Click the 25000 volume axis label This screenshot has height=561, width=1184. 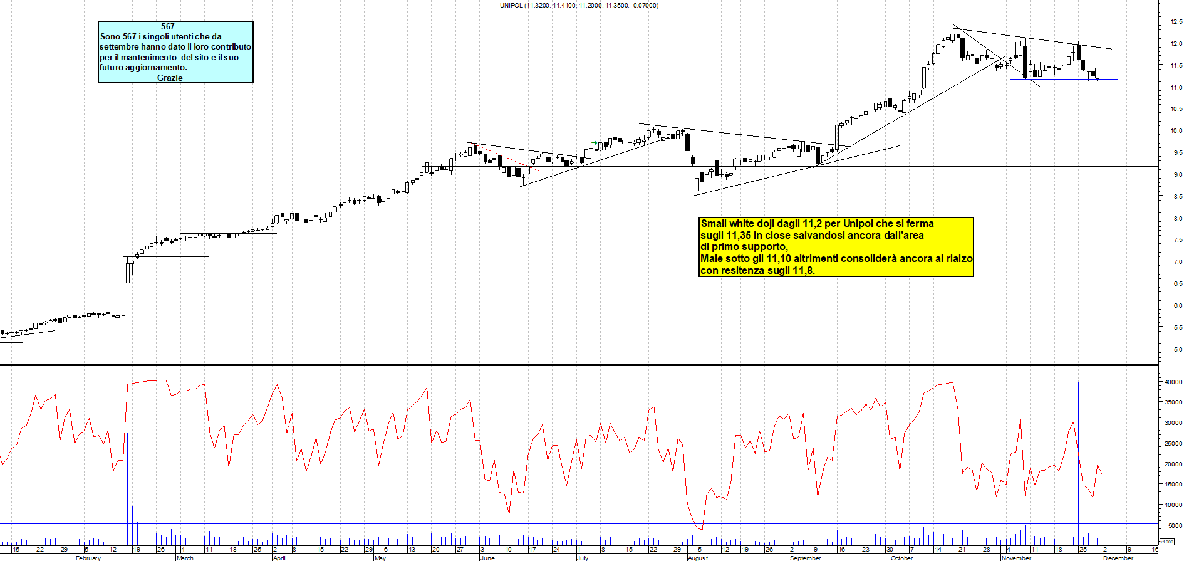tap(1173, 444)
